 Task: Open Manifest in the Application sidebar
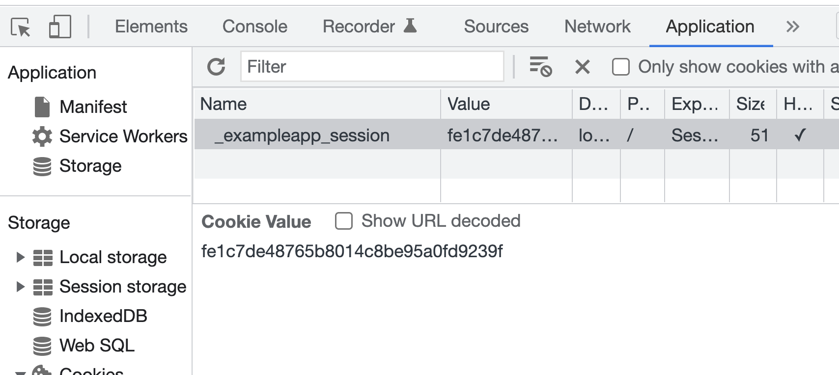[93, 107]
